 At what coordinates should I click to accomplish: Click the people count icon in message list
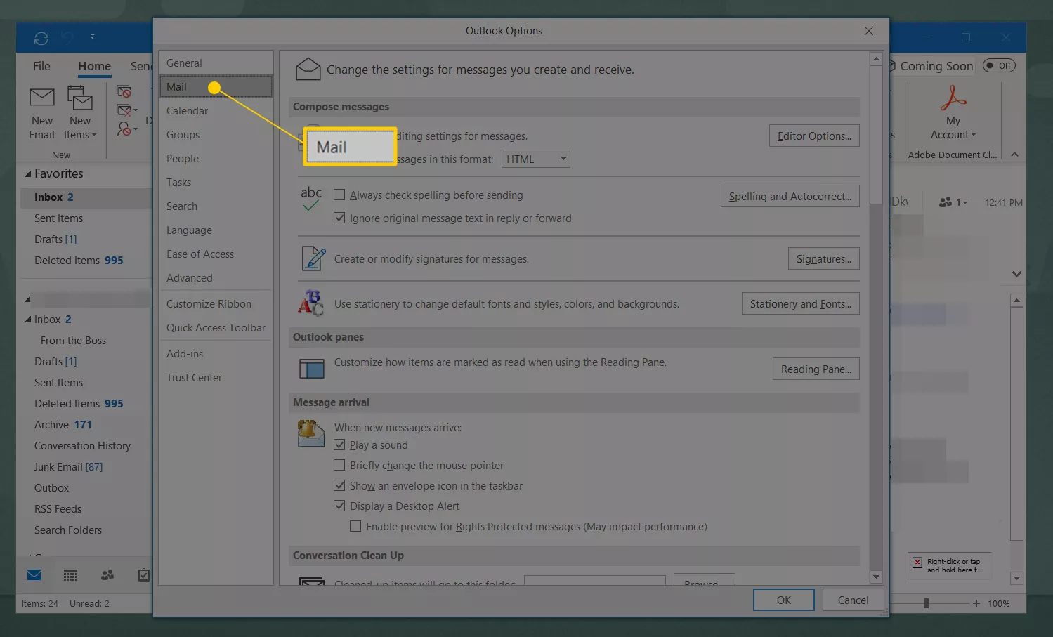tap(946, 202)
